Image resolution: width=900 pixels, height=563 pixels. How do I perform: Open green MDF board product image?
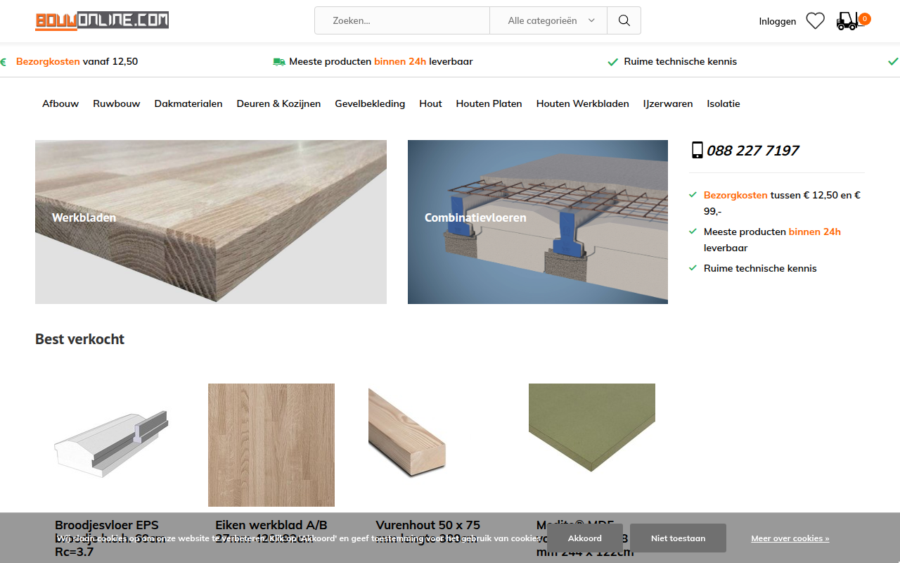pos(592,427)
